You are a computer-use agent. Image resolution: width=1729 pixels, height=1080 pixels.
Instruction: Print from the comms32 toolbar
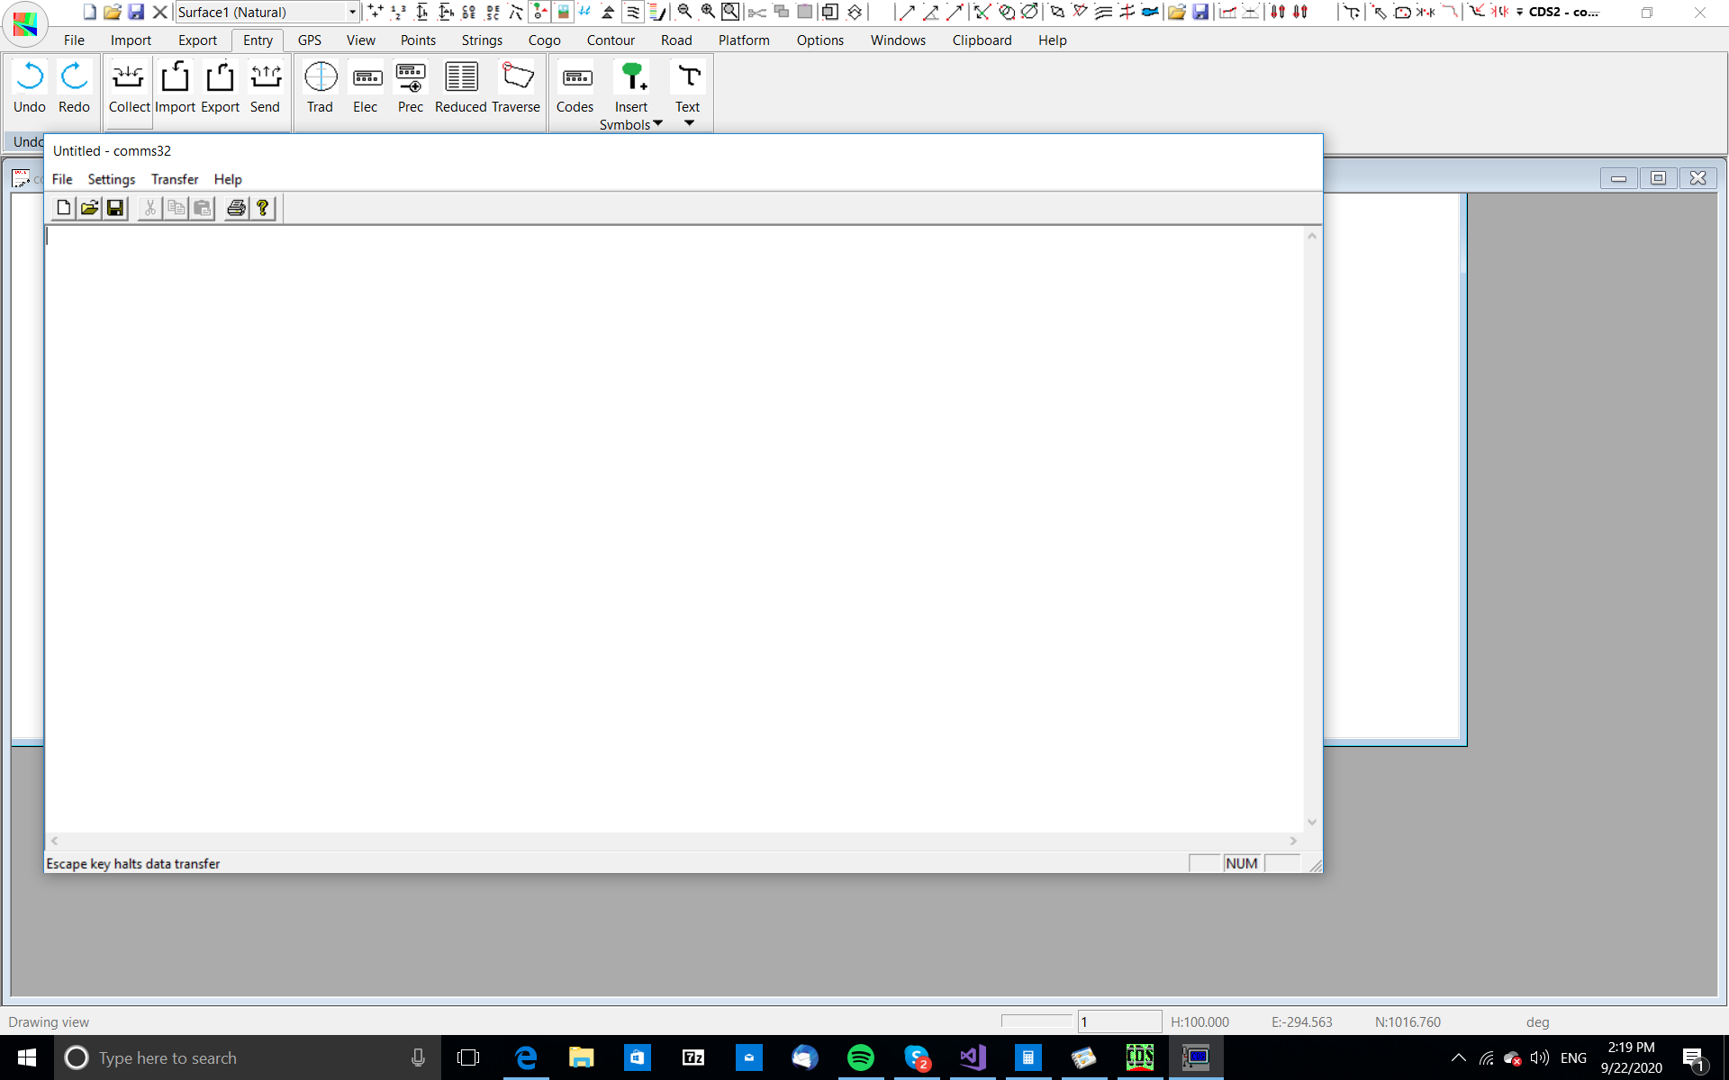pos(236,208)
